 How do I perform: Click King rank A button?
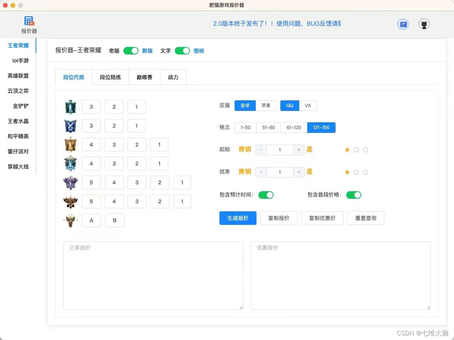pyautogui.click(x=92, y=220)
